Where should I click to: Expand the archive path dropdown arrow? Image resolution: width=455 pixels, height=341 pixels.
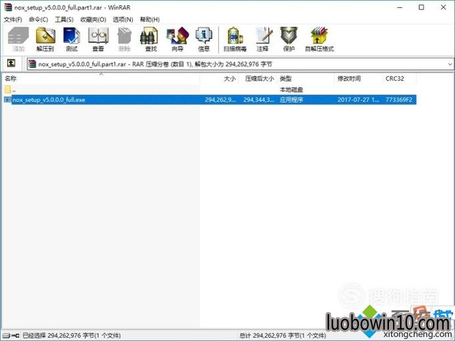point(450,64)
